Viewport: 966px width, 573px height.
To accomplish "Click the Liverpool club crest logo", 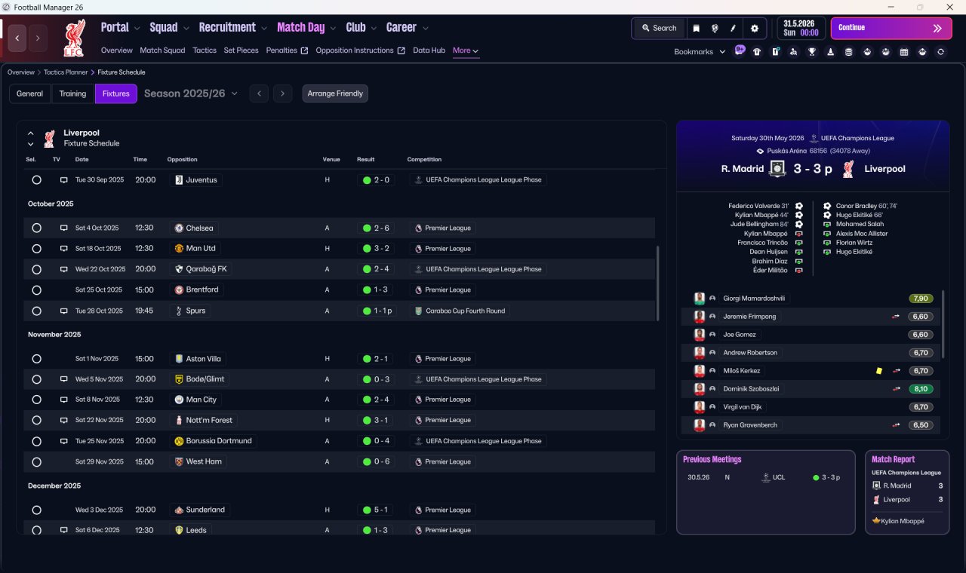I will point(74,38).
